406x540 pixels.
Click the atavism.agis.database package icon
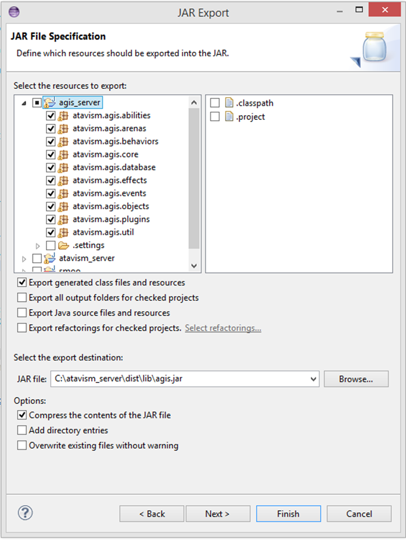[63, 167]
